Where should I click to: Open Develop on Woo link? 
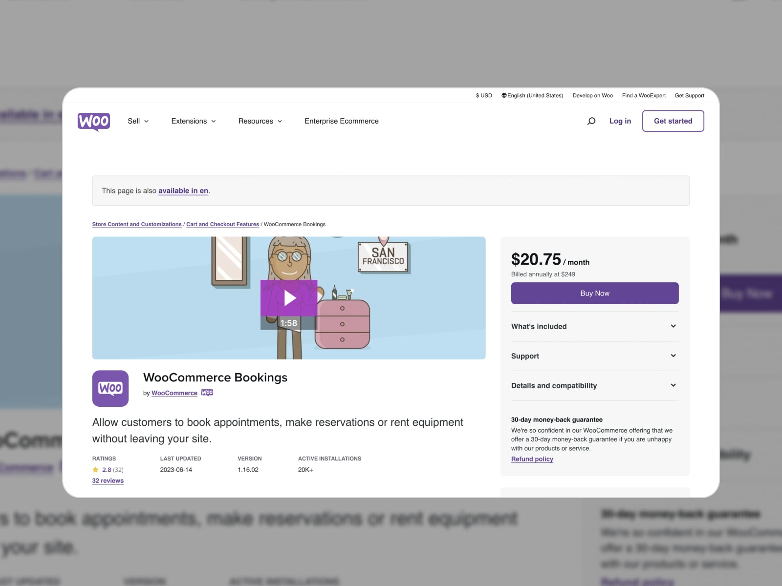point(593,95)
